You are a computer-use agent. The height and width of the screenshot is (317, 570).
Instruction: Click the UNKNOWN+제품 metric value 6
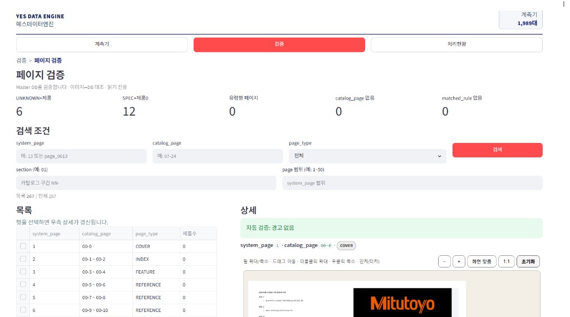point(19,111)
